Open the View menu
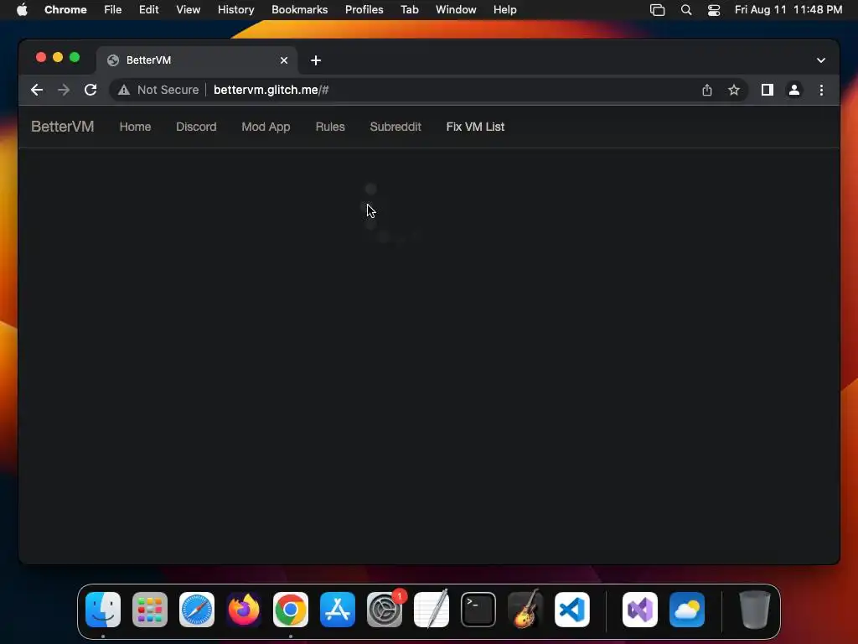 pos(188,10)
